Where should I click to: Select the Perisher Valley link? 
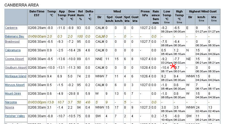point(15,116)
